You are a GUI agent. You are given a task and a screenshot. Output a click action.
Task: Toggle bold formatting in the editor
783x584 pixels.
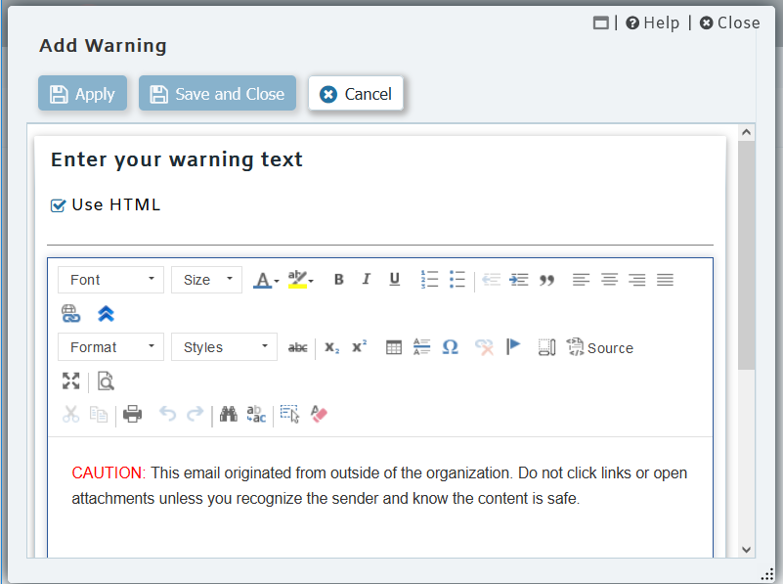tap(338, 279)
